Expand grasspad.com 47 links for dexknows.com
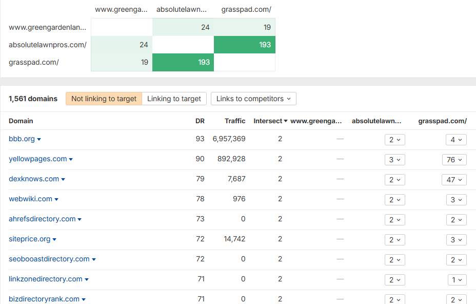The image size is (476, 304). (454, 180)
